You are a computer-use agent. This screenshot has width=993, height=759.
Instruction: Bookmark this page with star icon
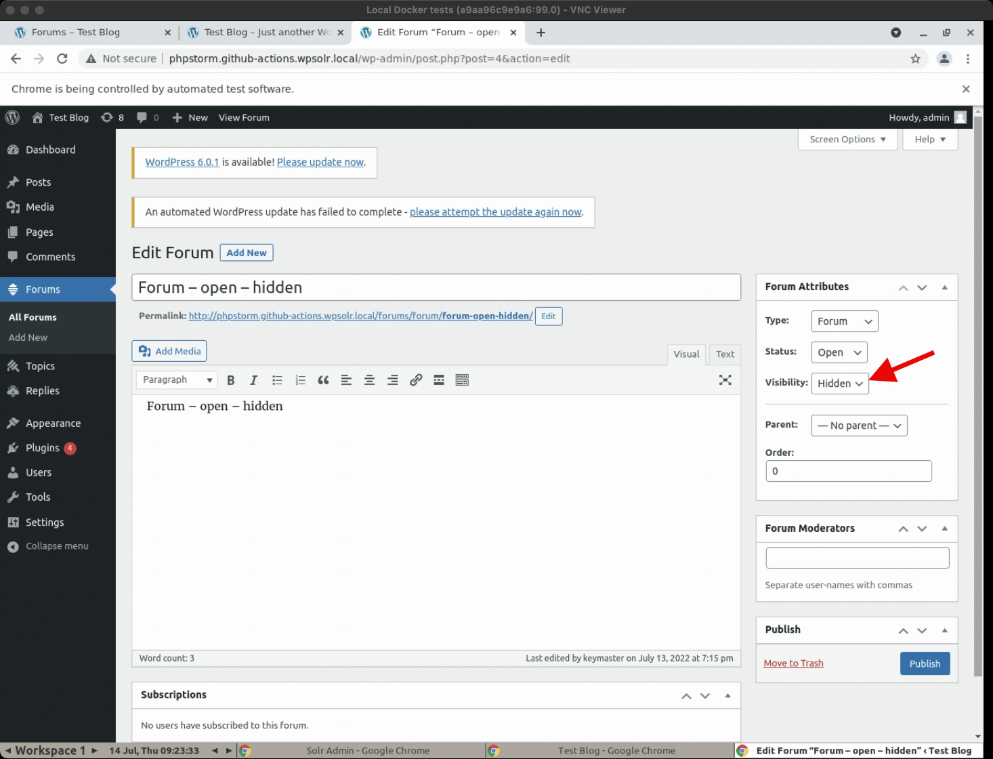[x=915, y=59]
